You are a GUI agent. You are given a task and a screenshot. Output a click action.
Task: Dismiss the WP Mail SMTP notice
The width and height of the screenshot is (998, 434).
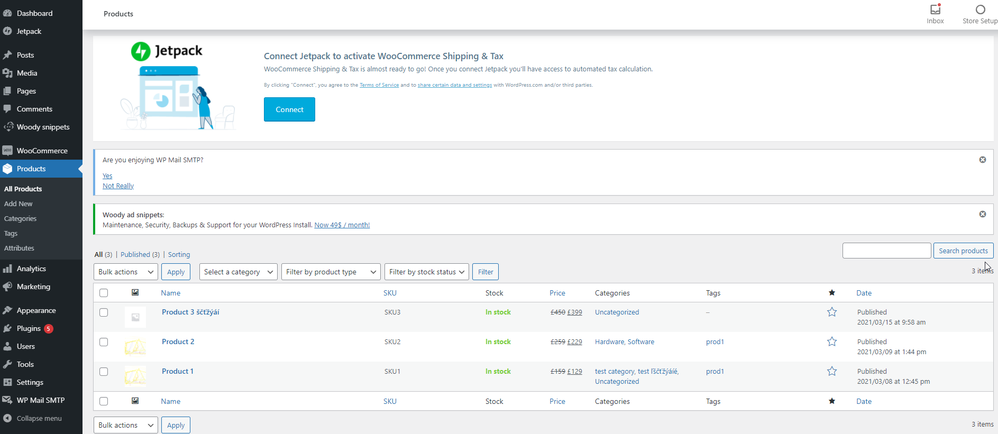click(x=983, y=160)
